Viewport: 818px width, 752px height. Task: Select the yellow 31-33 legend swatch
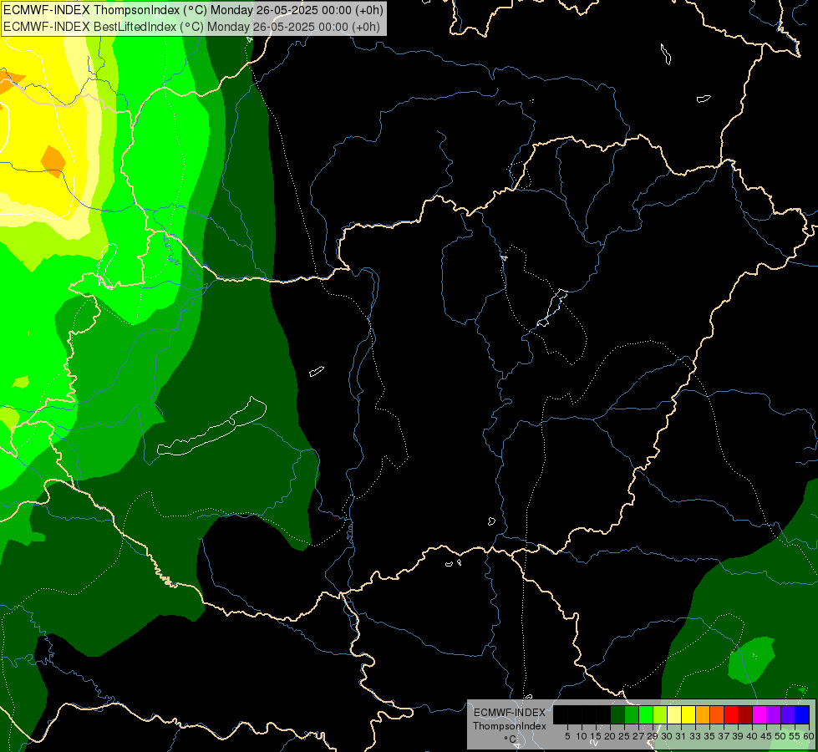click(688, 714)
